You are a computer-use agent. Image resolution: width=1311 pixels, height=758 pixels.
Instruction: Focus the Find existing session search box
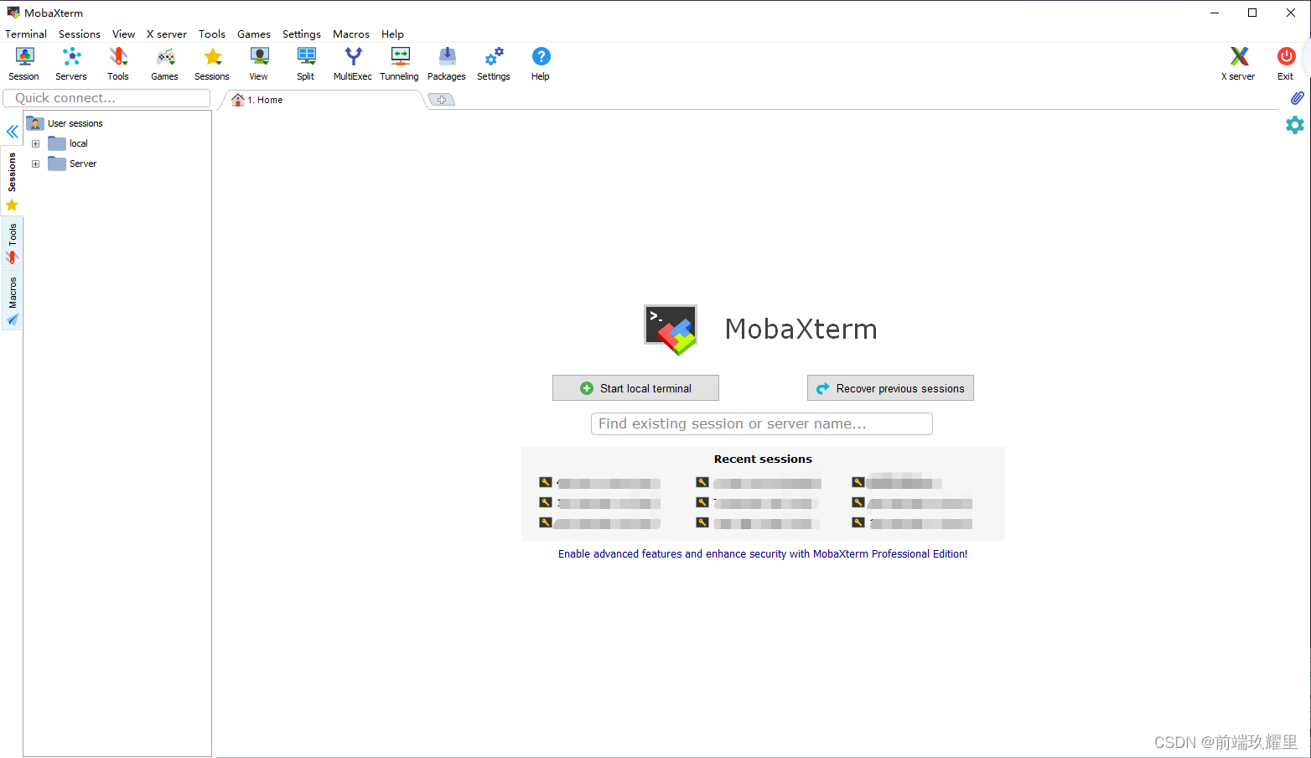pyautogui.click(x=762, y=424)
